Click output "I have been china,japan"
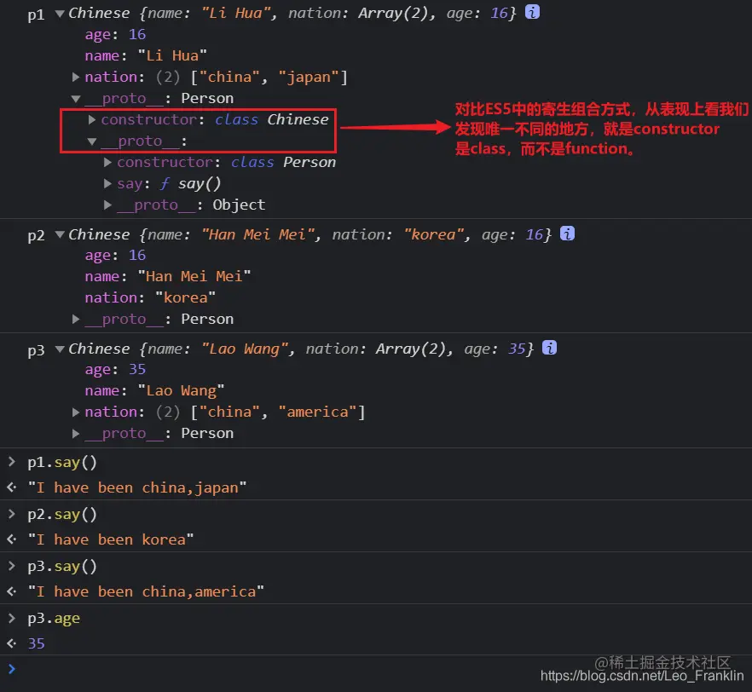The image size is (752, 692). [137, 487]
